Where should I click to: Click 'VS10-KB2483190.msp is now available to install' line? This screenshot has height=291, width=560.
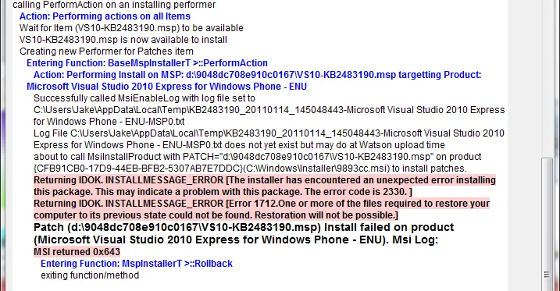(x=123, y=40)
